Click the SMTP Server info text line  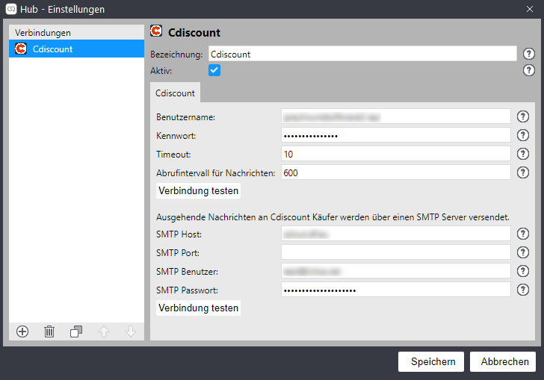tap(333, 217)
